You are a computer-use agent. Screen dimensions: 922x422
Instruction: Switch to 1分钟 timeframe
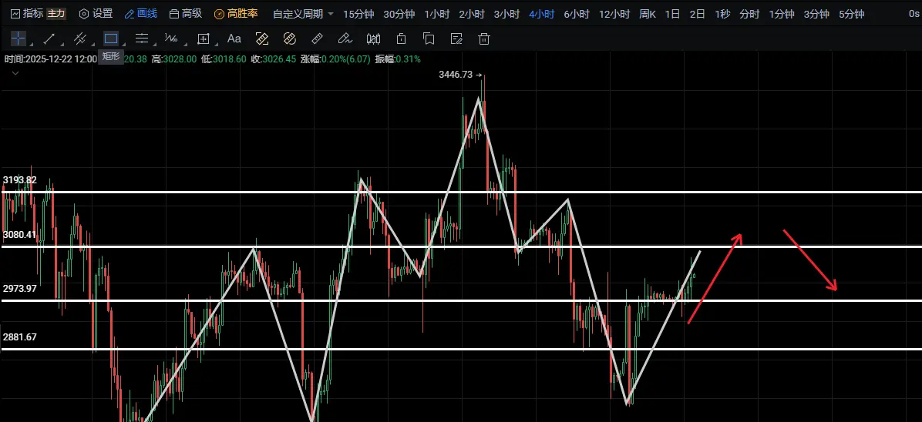(782, 14)
